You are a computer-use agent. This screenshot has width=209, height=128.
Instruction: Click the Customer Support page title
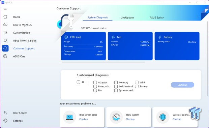click(x=68, y=8)
